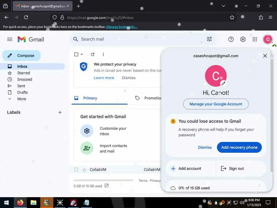
Task: Switch to the Primary tab
Action: click(100, 98)
